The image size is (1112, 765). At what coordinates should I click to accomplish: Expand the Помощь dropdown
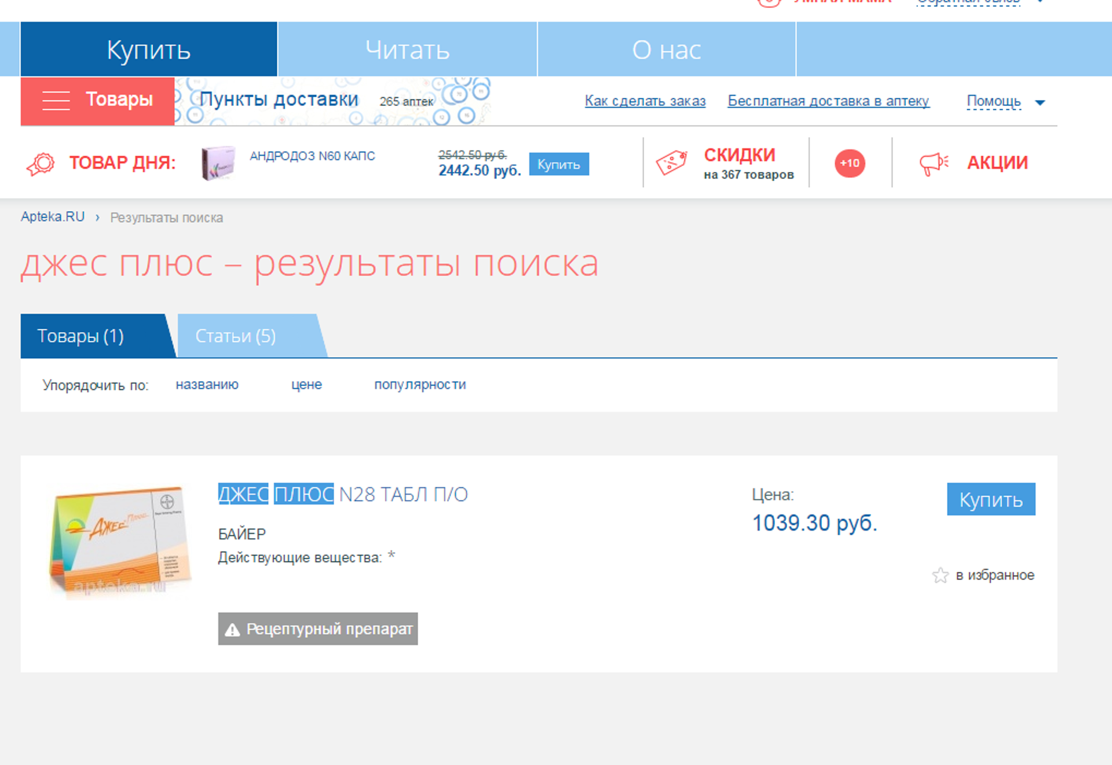click(x=994, y=101)
